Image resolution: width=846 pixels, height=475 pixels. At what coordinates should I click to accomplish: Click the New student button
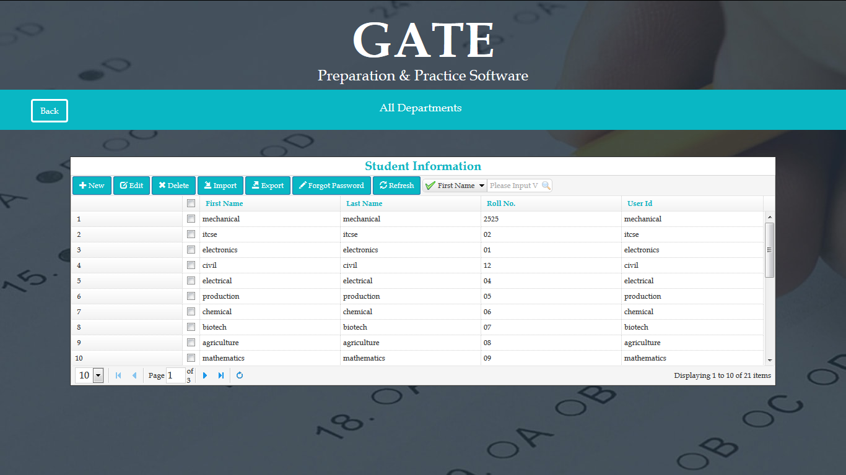92,186
